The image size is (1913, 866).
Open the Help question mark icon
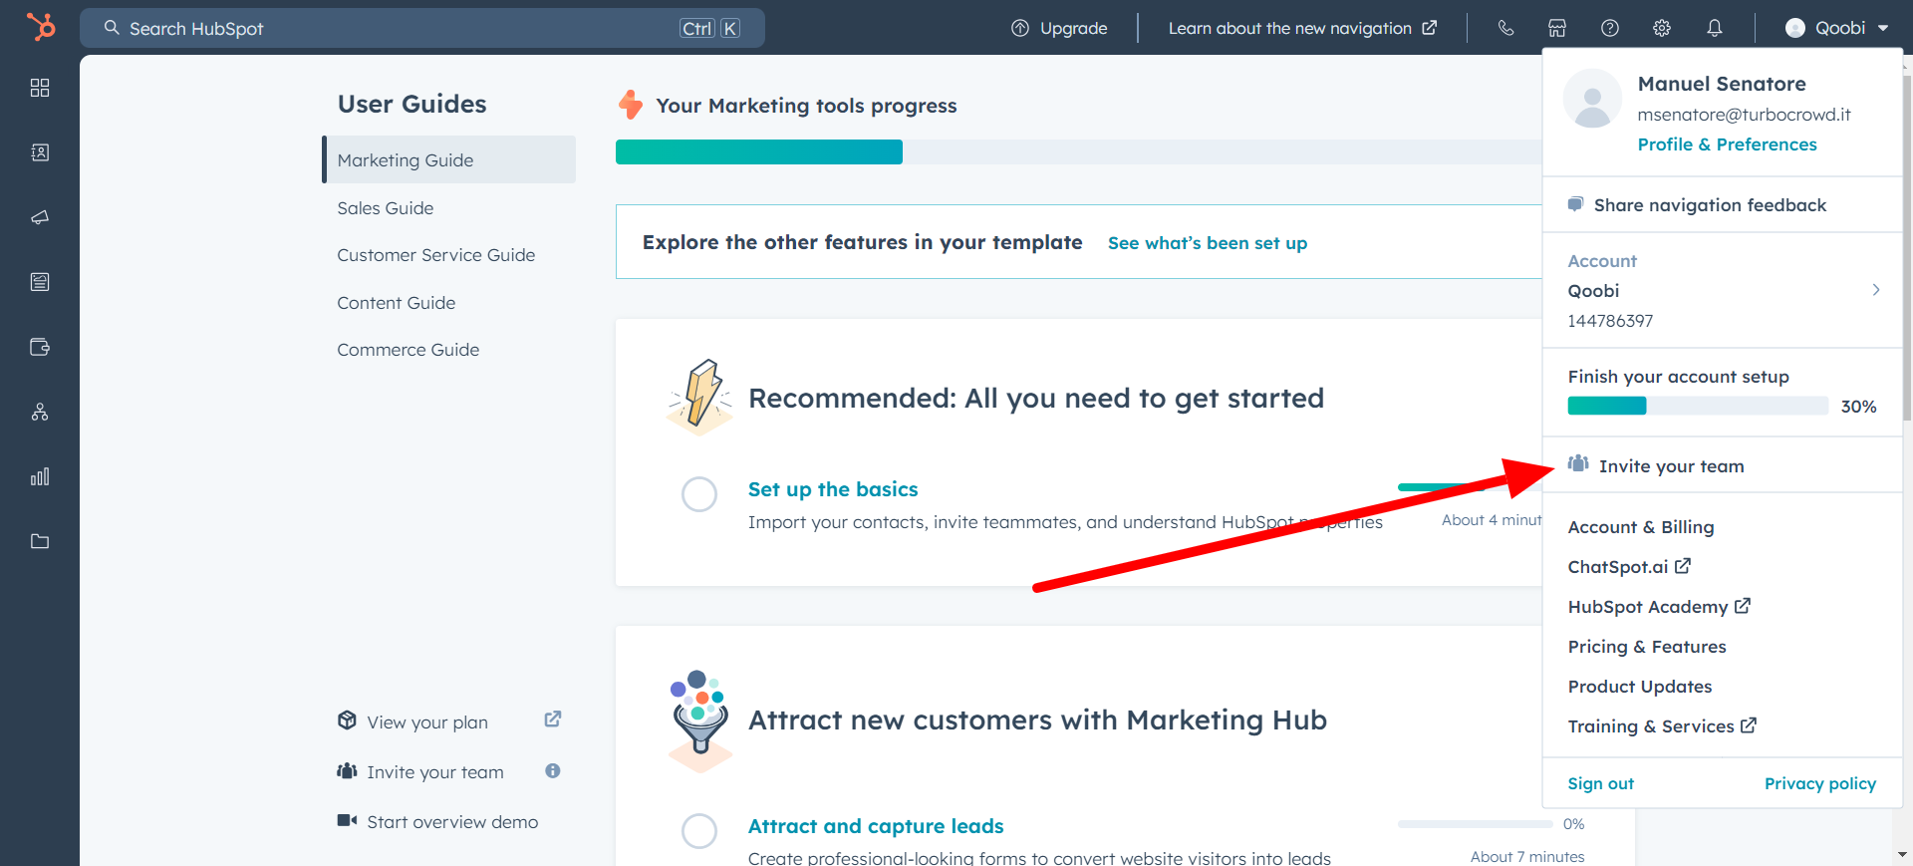point(1610,28)
